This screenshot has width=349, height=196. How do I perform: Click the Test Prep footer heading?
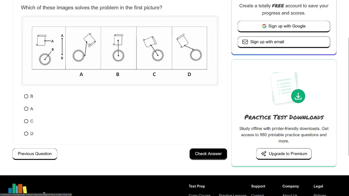pyautogui.click(x=197, y=186)
